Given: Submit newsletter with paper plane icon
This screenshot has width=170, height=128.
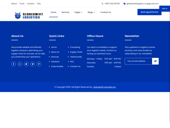Looking at the screenshot, I should click(155, 61).
